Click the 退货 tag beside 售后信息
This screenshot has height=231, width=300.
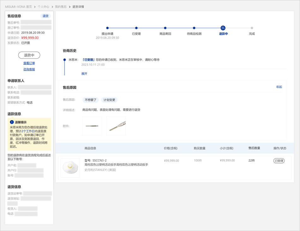pyautogui.click(x=45, y=16)
